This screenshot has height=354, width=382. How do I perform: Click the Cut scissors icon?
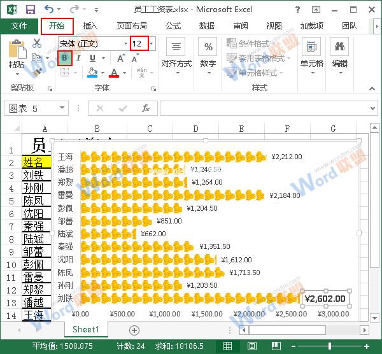pos(36,43)
